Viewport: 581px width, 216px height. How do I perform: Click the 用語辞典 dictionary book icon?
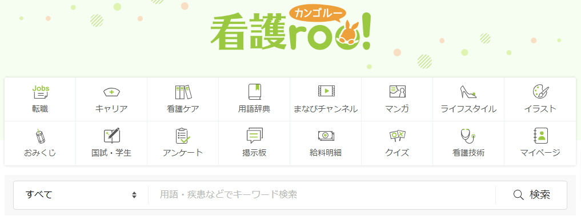point(255,92)
